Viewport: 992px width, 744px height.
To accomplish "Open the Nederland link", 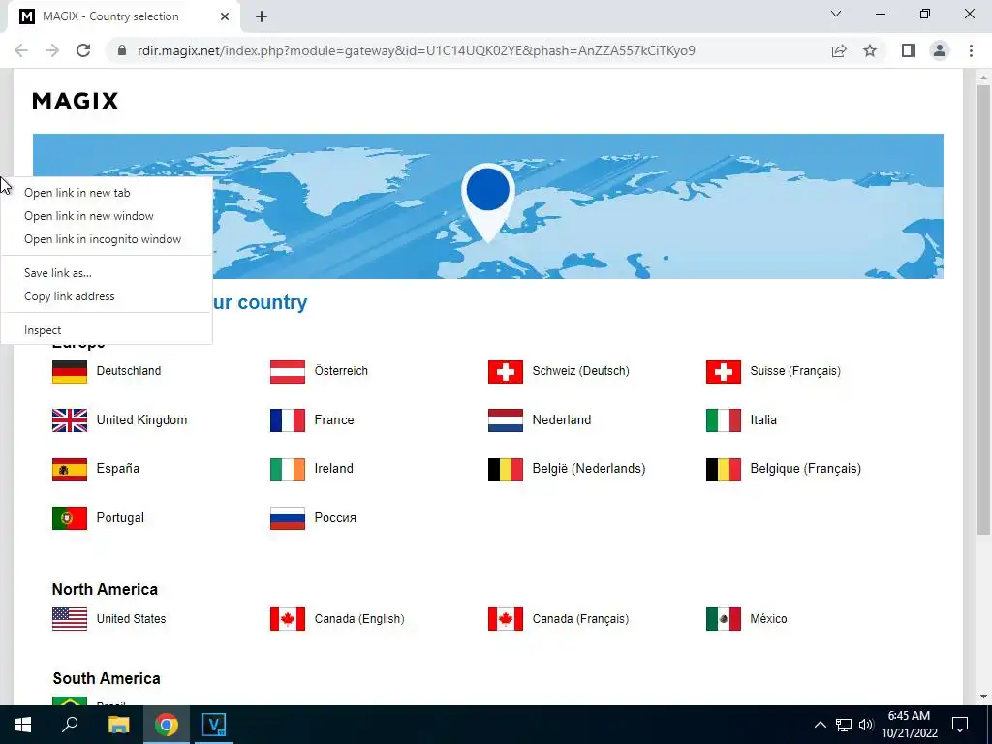I will coord(562,420).
